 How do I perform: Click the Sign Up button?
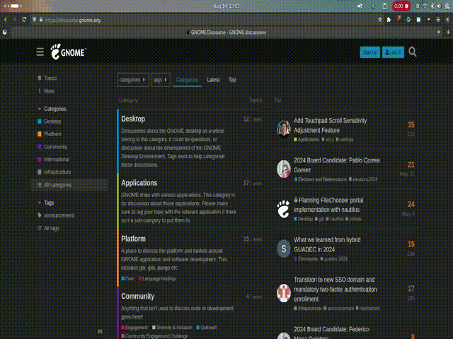[x=369, y=52]
